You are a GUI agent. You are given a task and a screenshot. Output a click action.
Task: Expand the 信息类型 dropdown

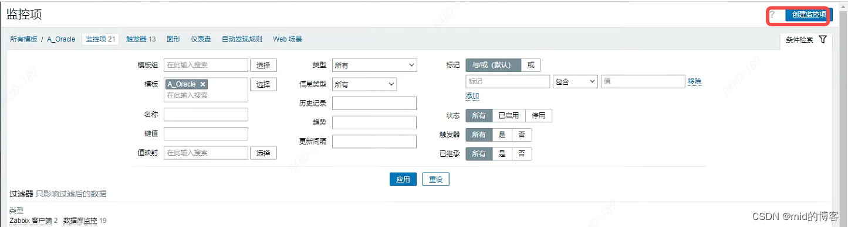point(364,84)
